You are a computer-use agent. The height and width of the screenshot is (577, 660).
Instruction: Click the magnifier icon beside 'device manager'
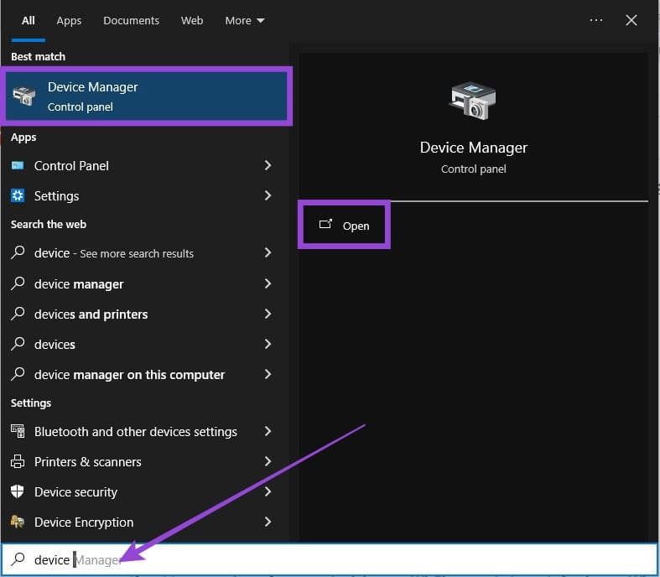click(18, 283)
